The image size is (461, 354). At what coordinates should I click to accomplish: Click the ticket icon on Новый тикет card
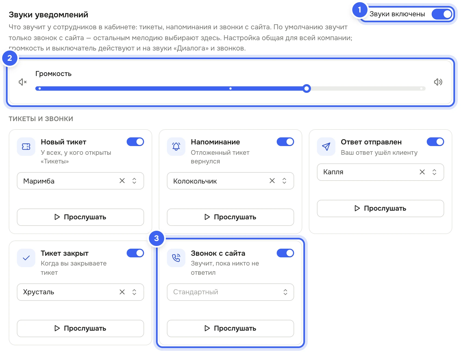point(26,147)
